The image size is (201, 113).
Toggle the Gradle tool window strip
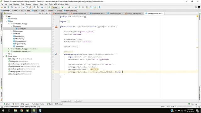(200, 16)
